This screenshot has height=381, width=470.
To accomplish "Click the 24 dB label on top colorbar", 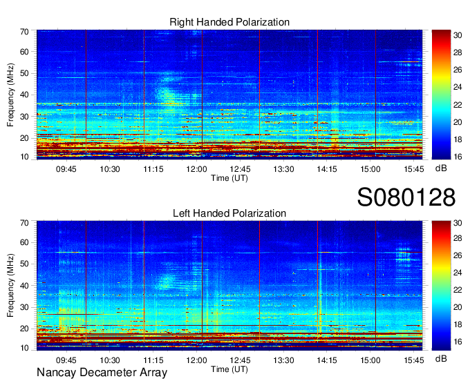I will click(x=458, y=88).
